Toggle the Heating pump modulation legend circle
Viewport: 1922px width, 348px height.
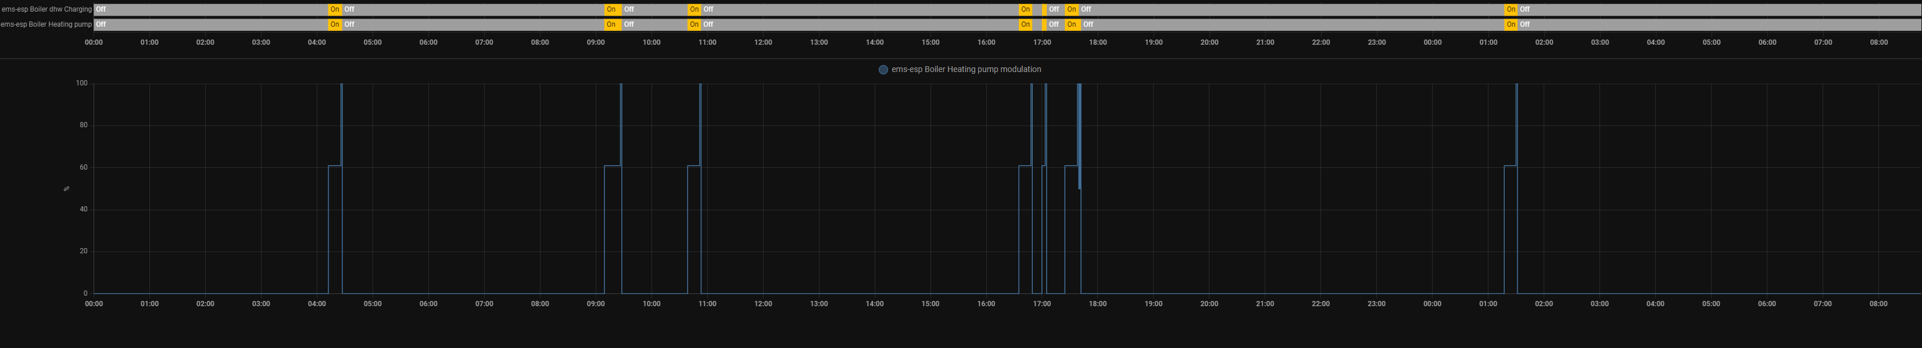pyautogui.click(x=883, y=69)
